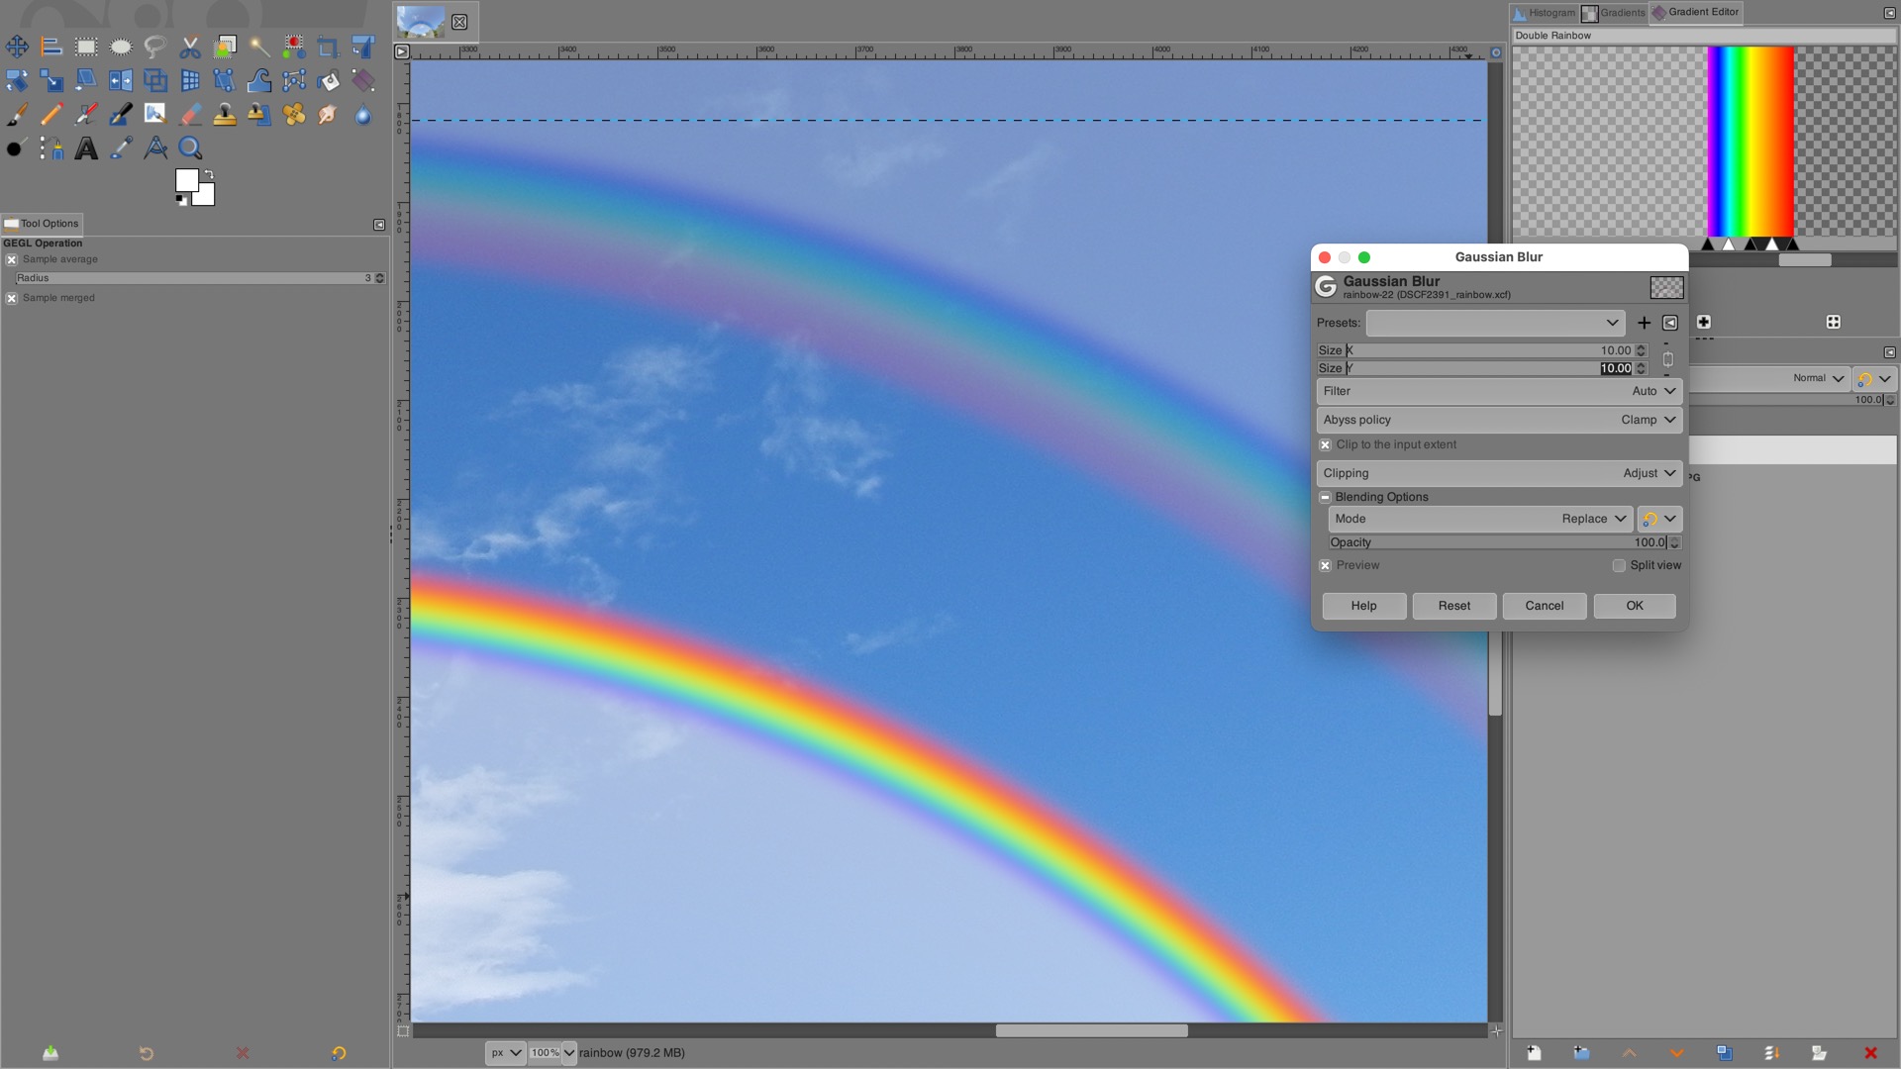Select the Clone stamp tool
The height and width of the screenshot is (1069, 1901).
click(x=225, y=115)
